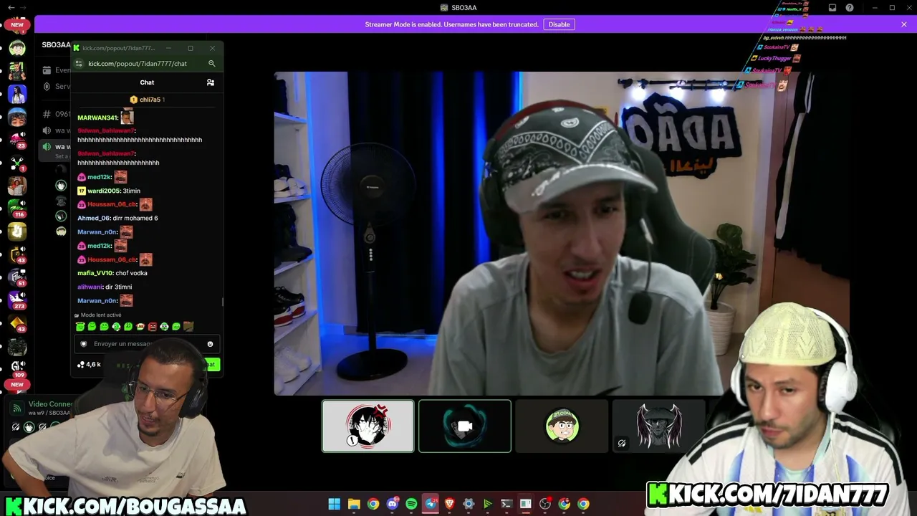The height and width of the screenshot is (516, 917).
Task: Open the Kick chat user list icon
Action: tap(210, 82)
